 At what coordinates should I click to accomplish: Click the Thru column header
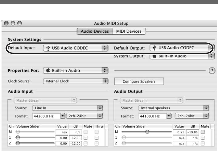tap(99, 126)
